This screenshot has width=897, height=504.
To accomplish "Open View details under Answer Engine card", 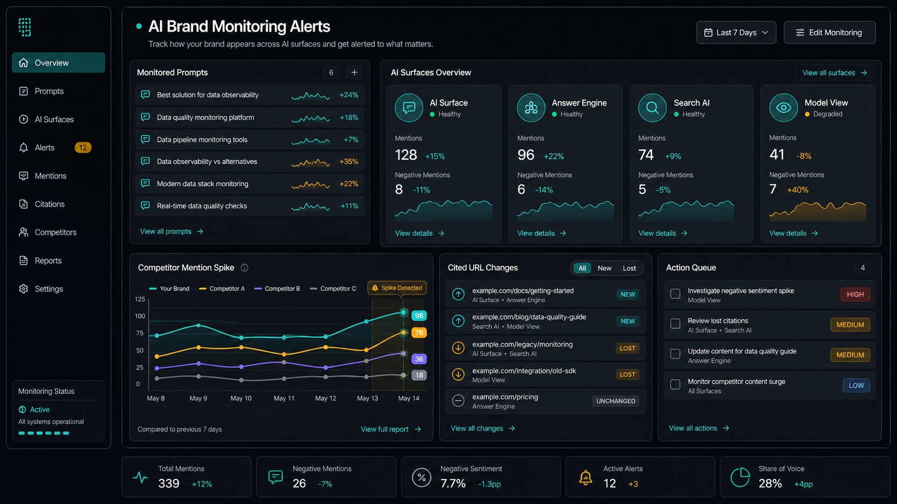I will [x=541, y=233].
